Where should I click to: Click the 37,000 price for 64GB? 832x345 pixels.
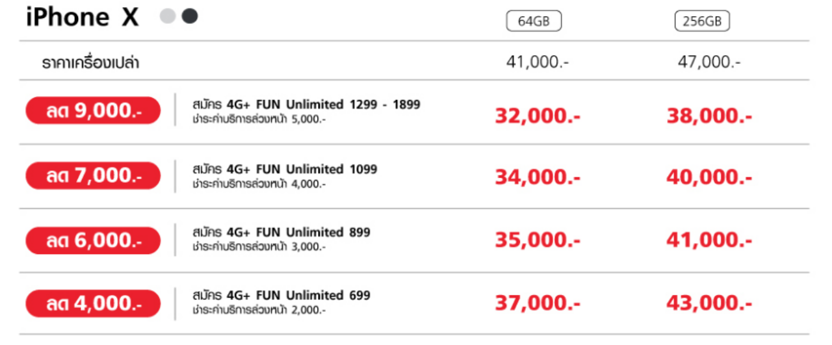tap(538, 303)
